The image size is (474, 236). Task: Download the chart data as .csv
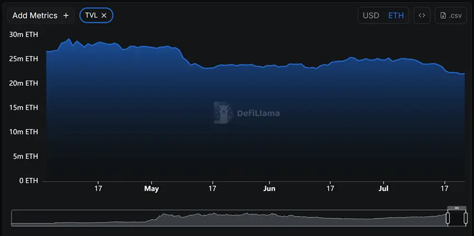(x=450, y=15)
